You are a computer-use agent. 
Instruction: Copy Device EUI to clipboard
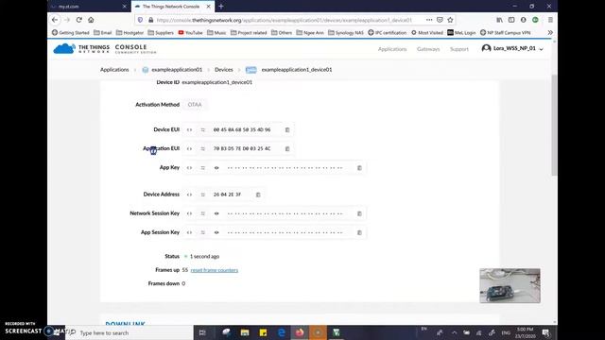287,130
